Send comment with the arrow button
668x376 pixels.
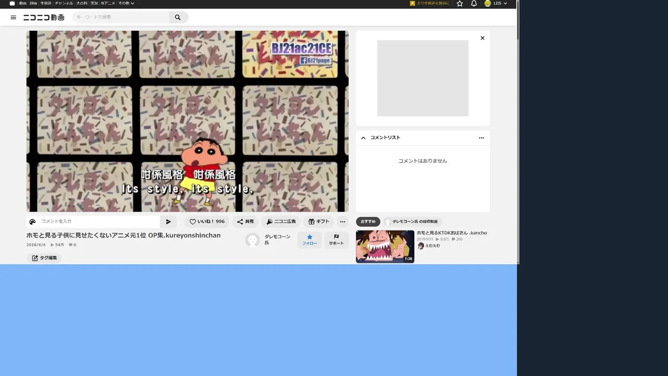[x=168, y=221]
